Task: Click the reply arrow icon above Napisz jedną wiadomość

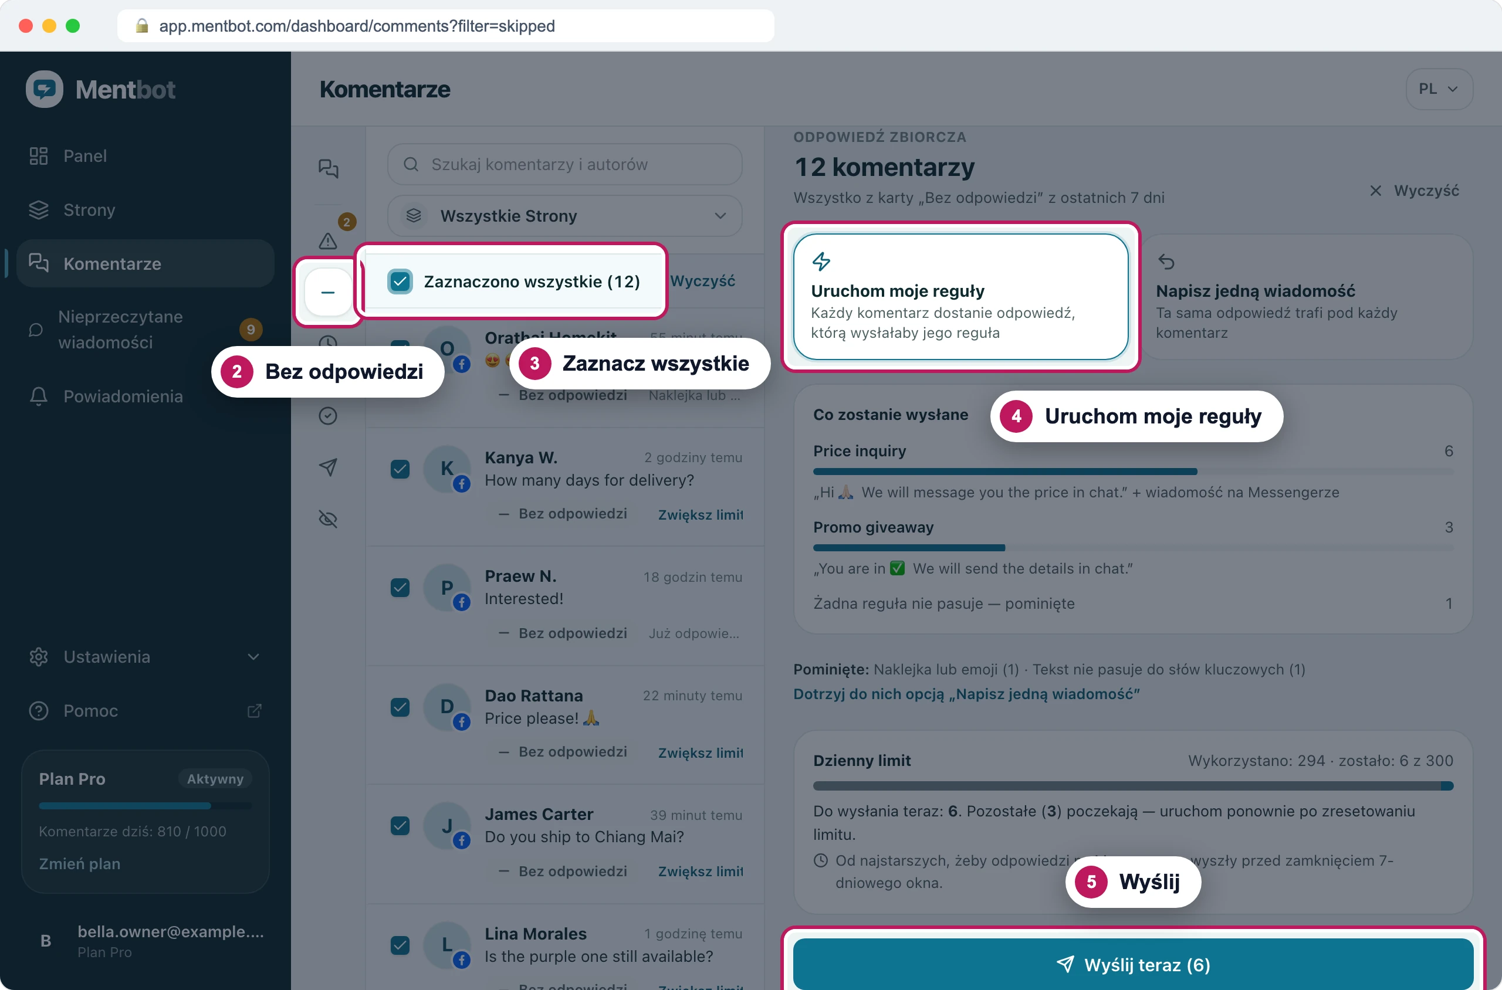Action: (x=1166, y=262)
